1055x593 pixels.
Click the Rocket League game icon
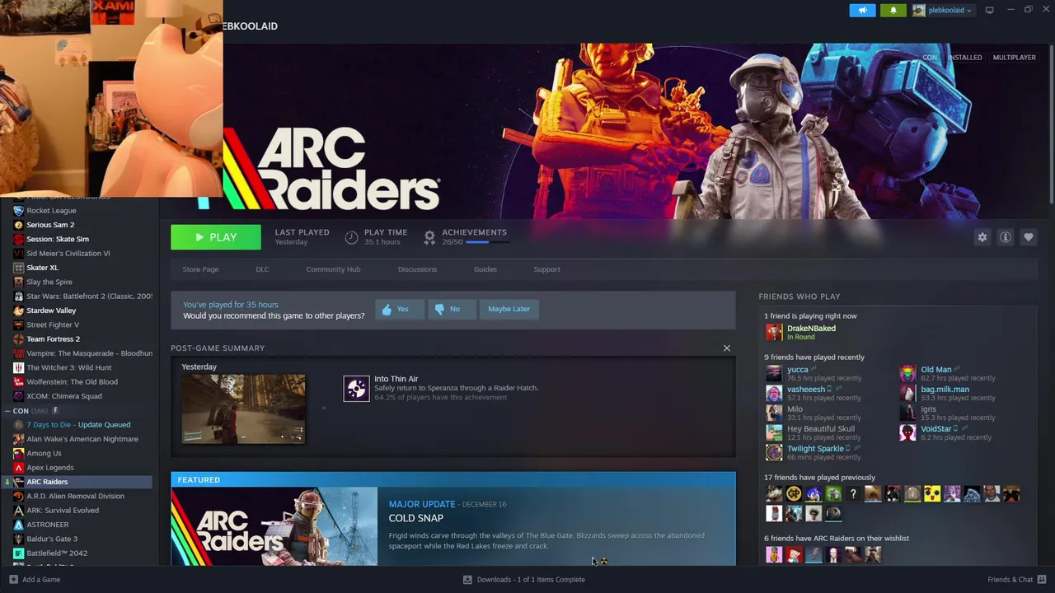[x=18, y=210]
